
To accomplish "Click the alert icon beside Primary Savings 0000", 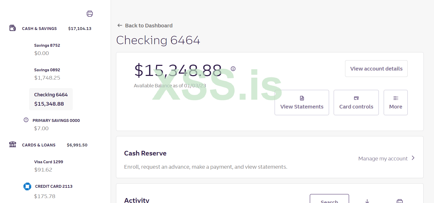I will click(26, 120).
